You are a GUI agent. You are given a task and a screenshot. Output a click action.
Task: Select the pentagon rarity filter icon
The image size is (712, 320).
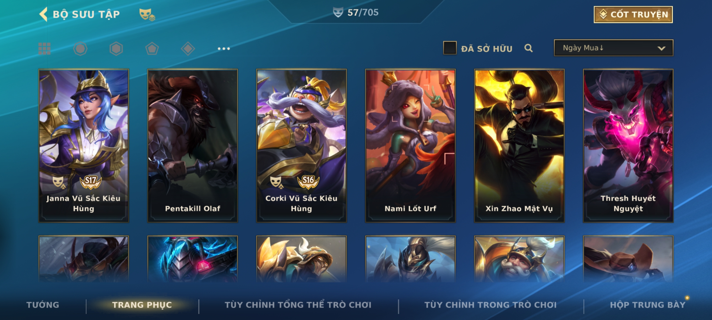pos(152,49)
